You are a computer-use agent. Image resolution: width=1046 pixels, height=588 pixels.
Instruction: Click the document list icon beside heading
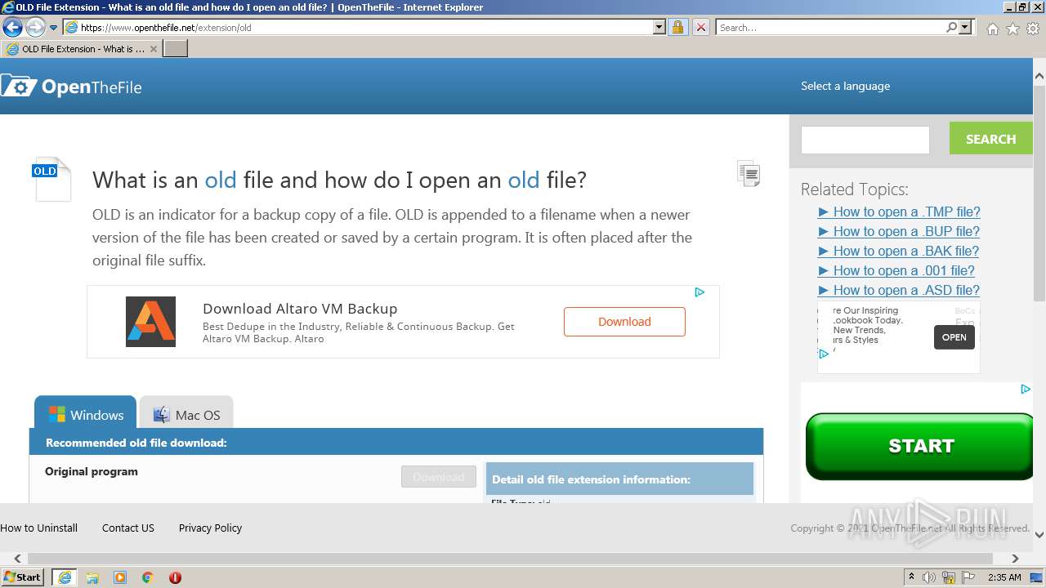click(749, 173)
